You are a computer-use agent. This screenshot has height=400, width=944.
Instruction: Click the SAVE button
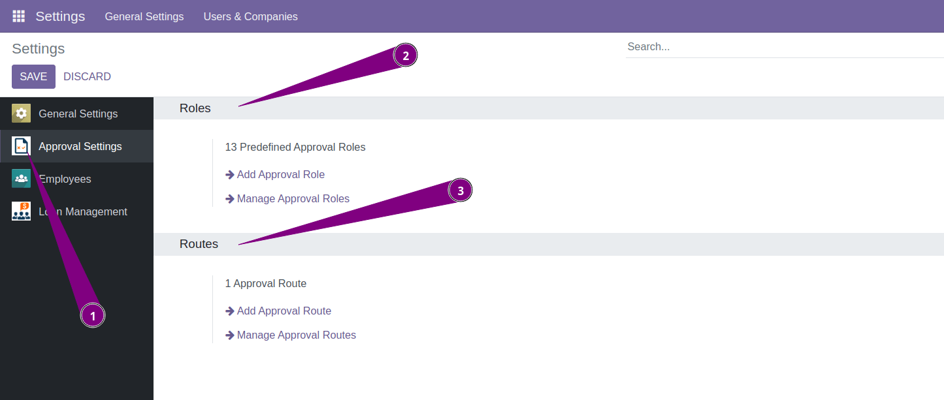point(33,76)
